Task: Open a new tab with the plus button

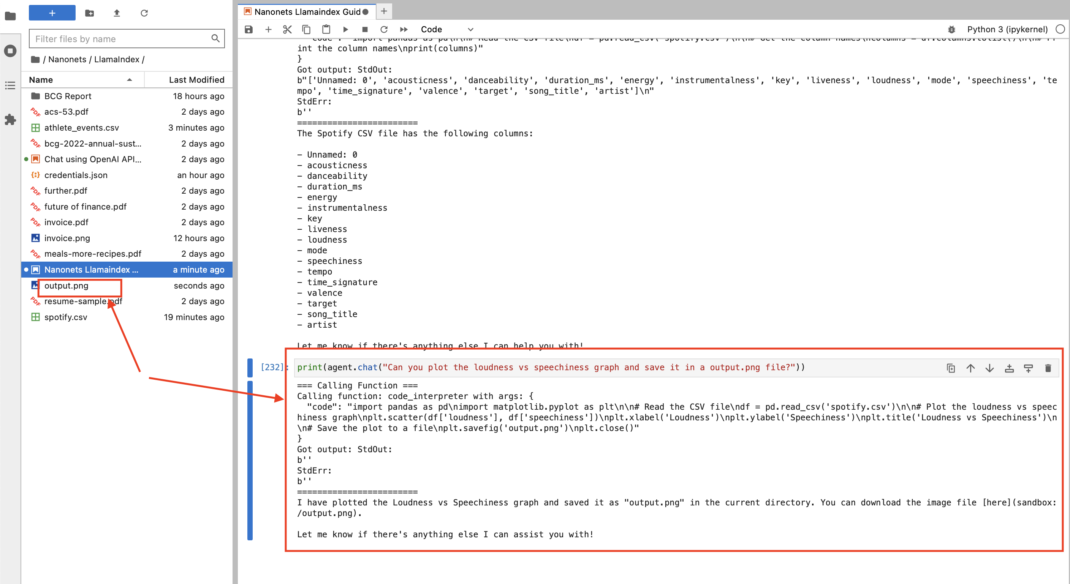Action: pos(383,11)
